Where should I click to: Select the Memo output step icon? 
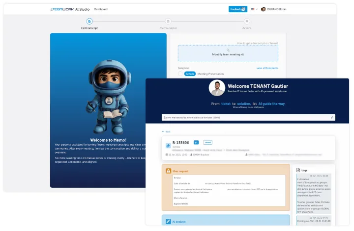click(x=168, y=22)
